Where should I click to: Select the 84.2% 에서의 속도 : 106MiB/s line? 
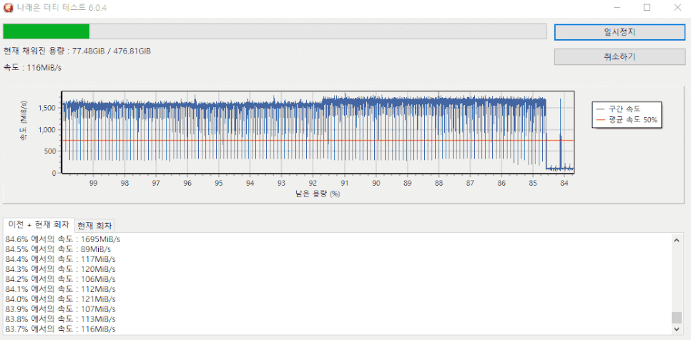[x=60, y=279]
